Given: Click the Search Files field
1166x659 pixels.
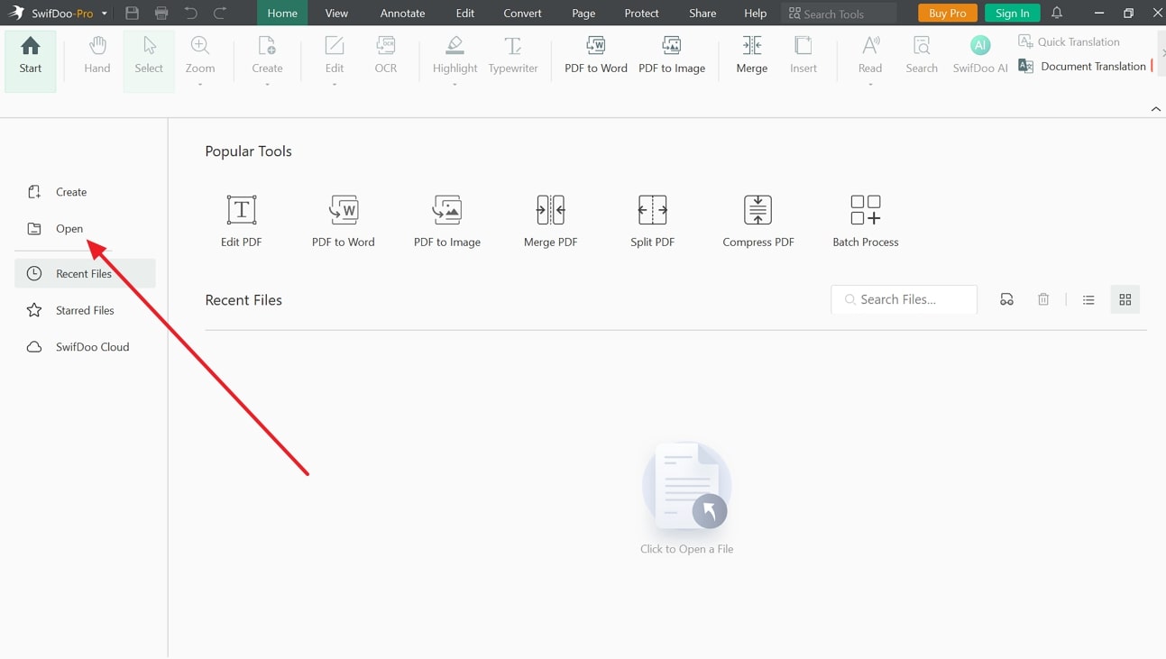Looking at the screenshot, I should tap(904, 299).
